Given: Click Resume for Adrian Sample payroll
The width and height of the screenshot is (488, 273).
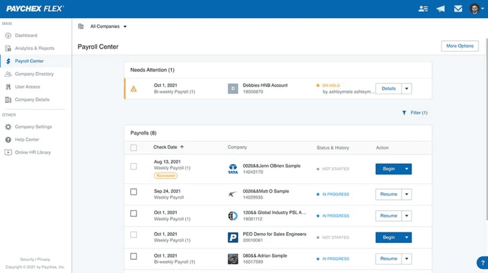Looking at the screenshot, I should pyautogui.click(x=388, y=259).
